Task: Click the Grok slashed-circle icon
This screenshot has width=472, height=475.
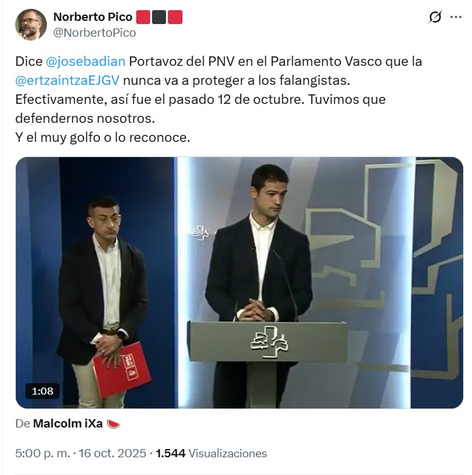Action: coord(435,17)
